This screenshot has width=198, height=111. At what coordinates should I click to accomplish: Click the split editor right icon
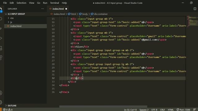(x=195, y=9)
